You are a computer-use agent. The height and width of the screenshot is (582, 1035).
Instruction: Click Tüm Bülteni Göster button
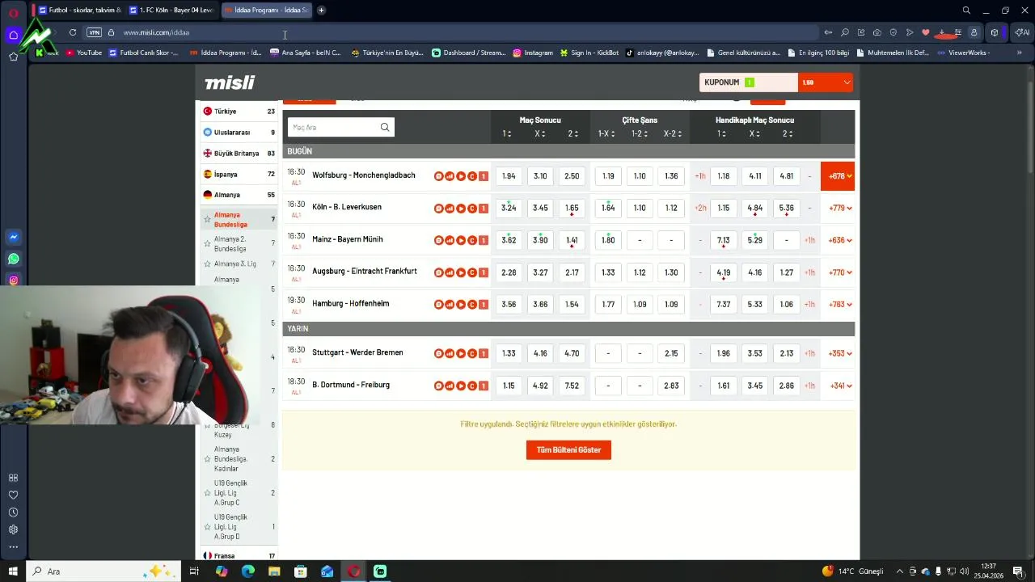tap(568, 449)
